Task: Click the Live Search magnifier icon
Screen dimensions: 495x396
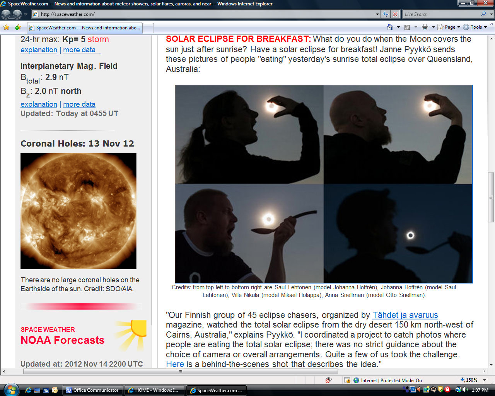Action: coord(483,14)
